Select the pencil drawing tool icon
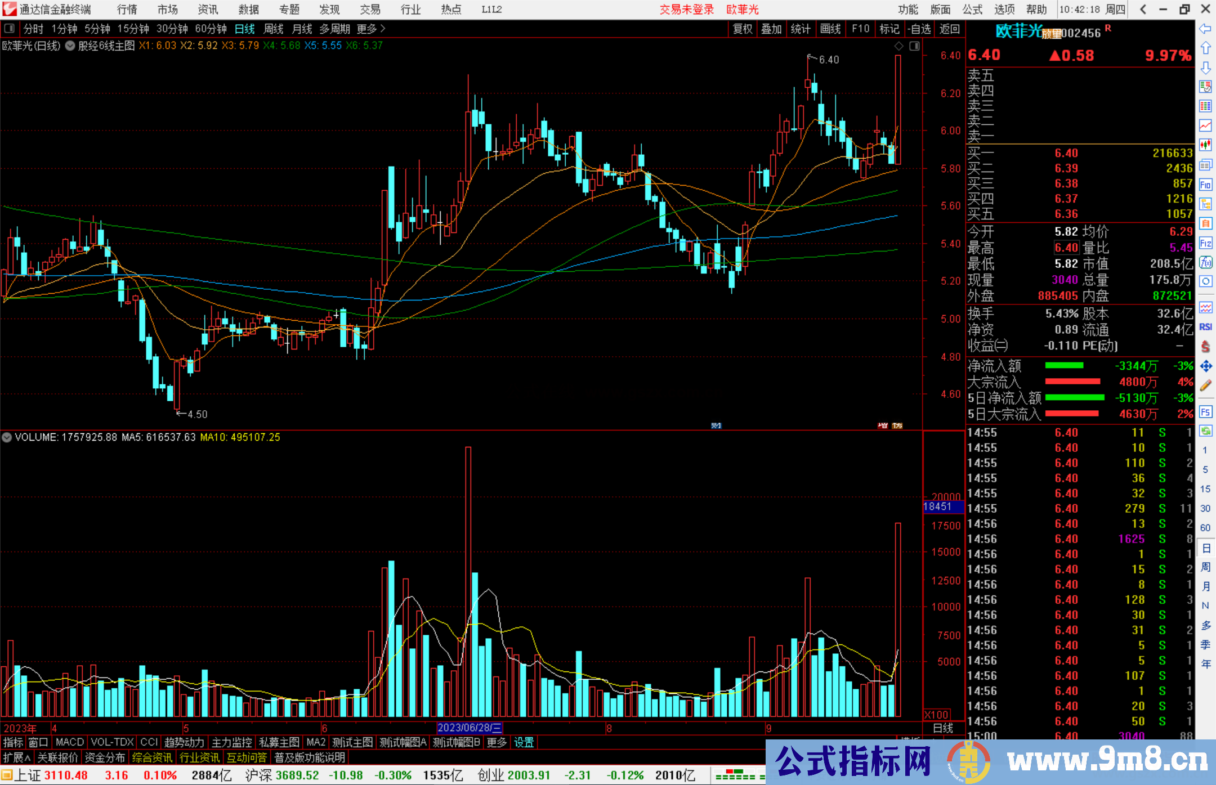 tap(1205, 385)
